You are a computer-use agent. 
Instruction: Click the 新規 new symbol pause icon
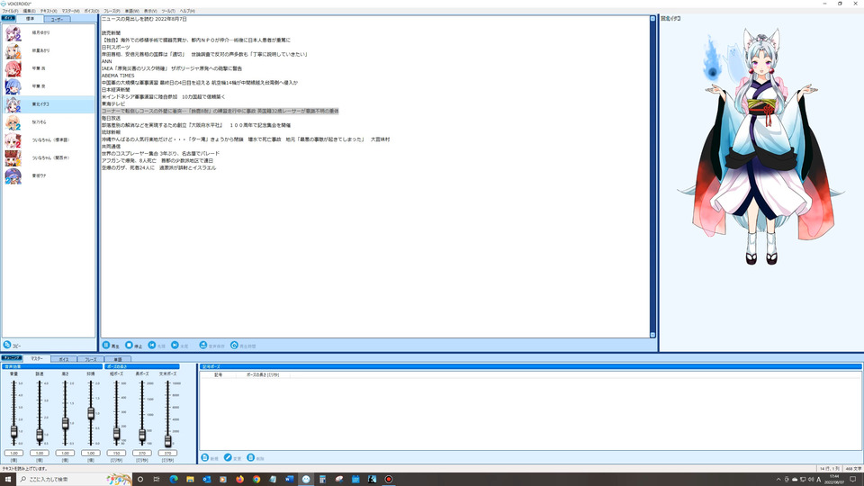205,458
